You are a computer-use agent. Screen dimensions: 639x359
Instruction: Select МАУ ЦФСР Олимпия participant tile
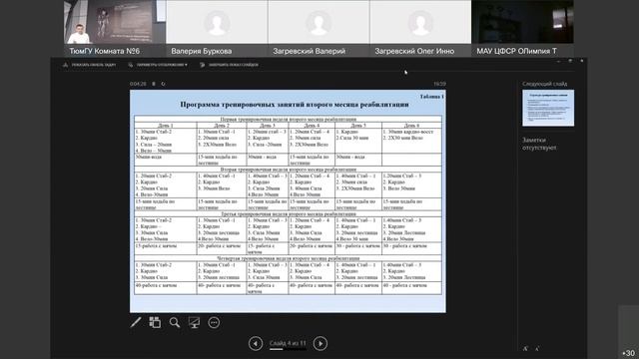[x=522, y=28]
